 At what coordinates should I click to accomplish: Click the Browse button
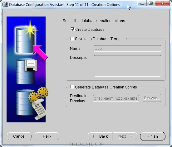click(x=152, y=98)
